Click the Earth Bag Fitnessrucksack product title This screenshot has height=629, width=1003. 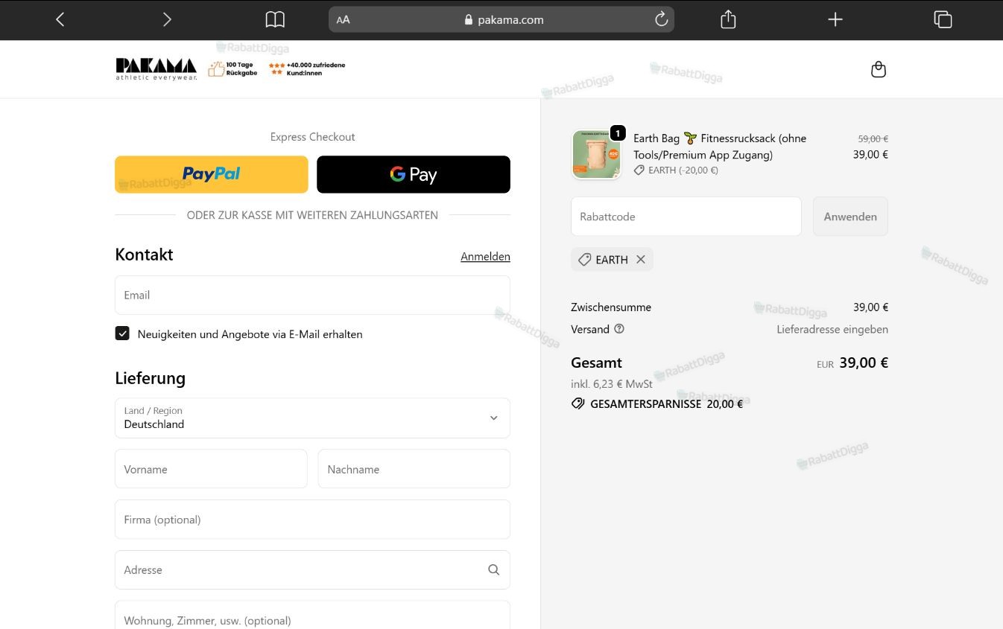(x=720, y=147)
